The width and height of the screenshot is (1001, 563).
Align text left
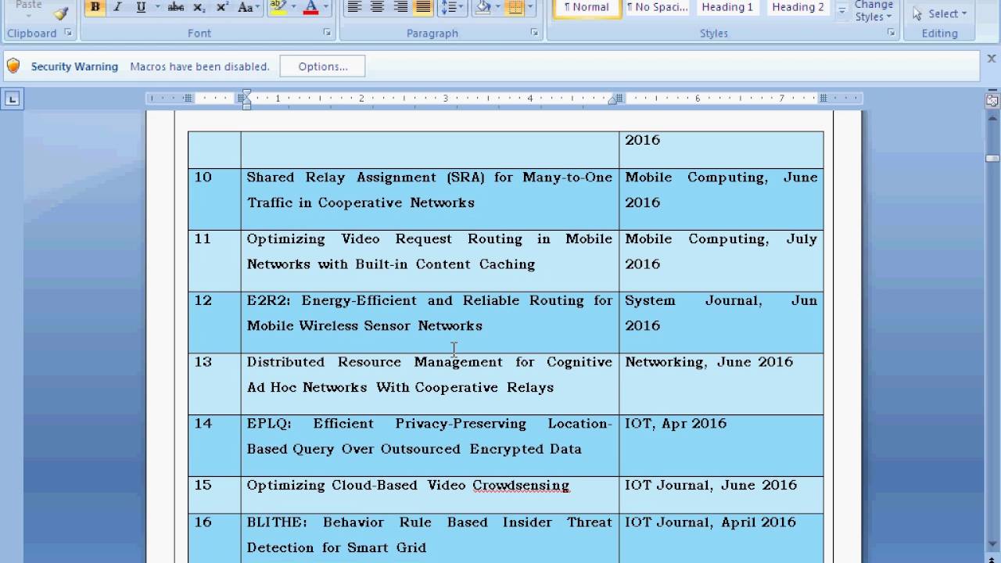(x=354, y=7)
